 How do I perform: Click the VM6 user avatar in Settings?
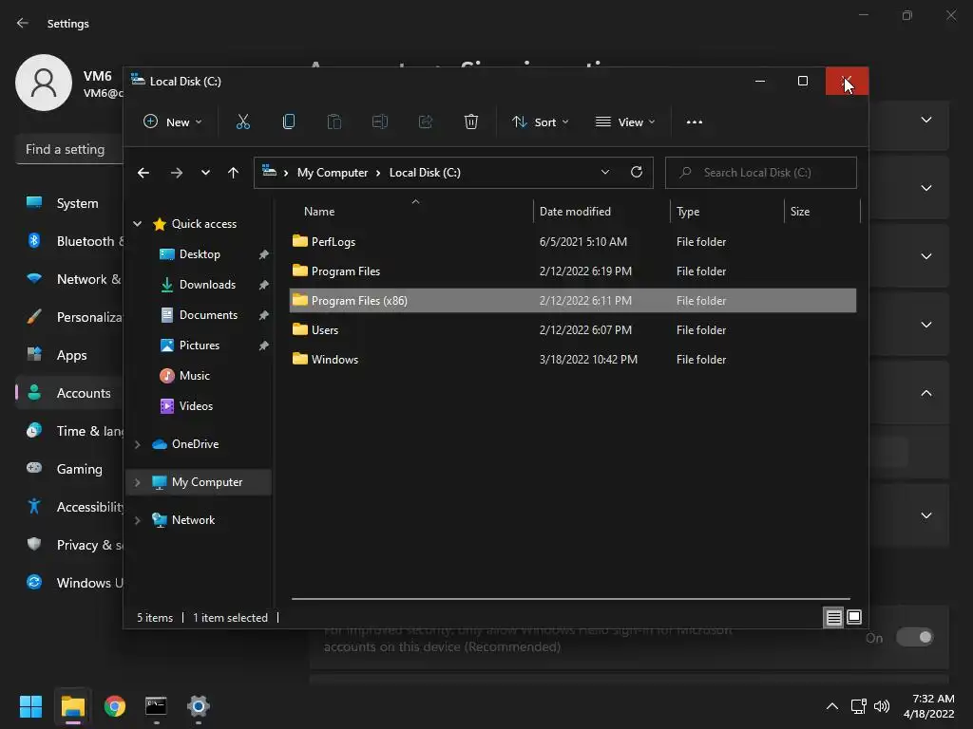point(44,83)
